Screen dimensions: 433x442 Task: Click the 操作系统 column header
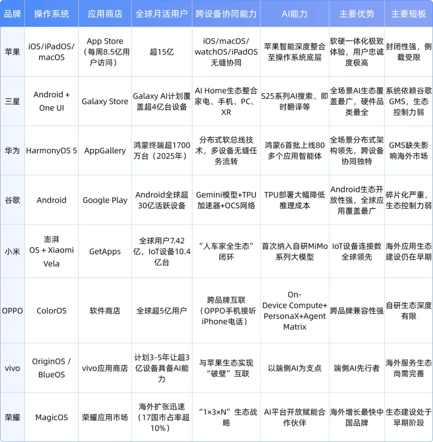(51, 14)
